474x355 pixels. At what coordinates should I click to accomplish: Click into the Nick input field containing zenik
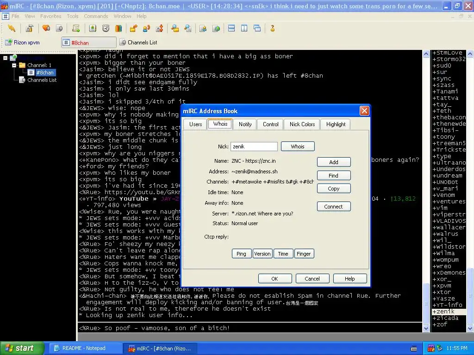pyautogui.click(x=254, y=147)
